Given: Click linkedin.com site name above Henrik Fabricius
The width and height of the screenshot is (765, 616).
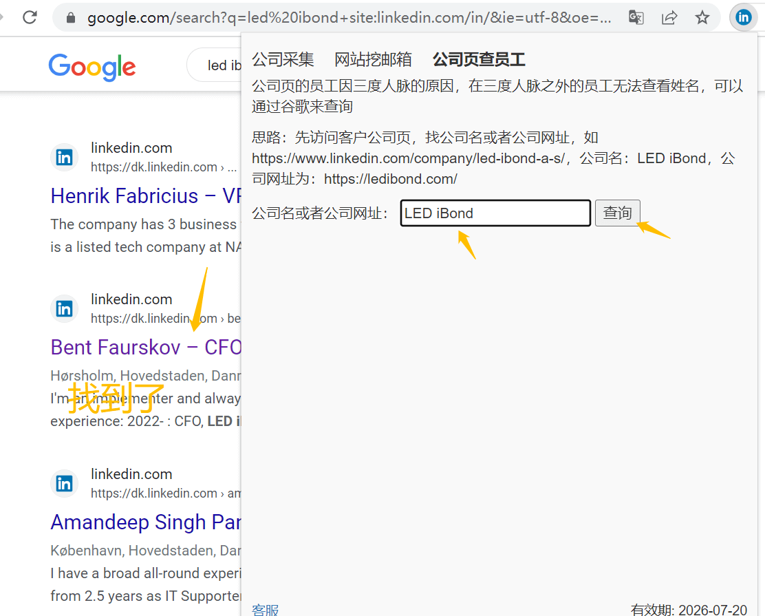Looking at the screenshot, I should coord(131,147).
